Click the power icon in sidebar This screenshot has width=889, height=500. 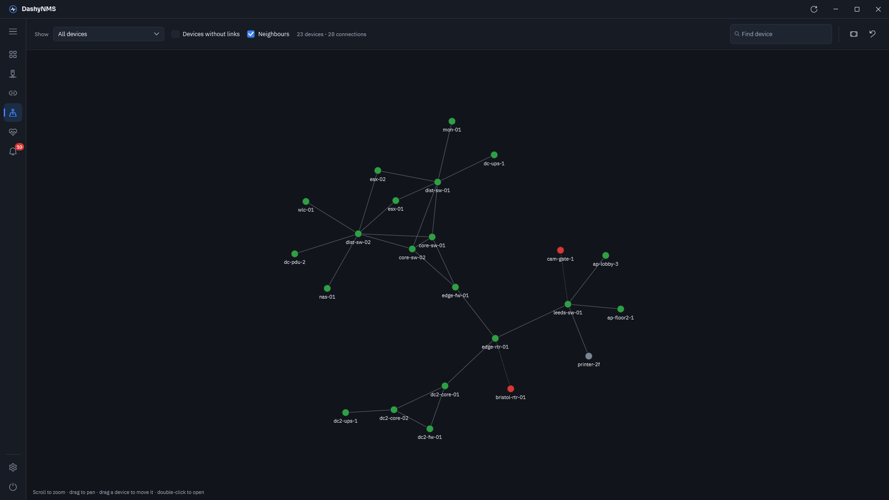click(13, 487)
